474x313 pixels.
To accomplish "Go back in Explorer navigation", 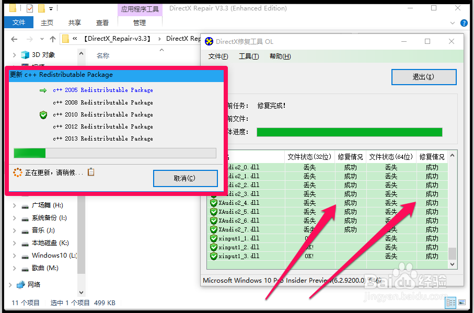I will tap(14, 39).
